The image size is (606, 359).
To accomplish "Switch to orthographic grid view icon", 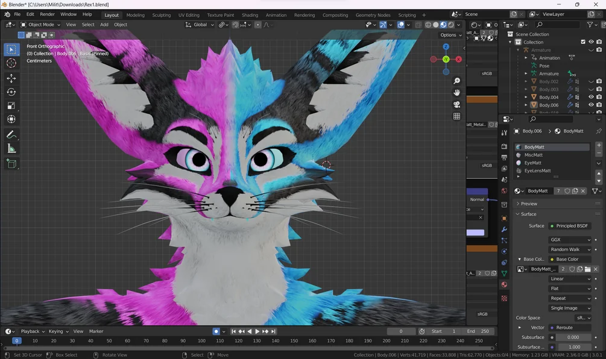I will [457, 116].
